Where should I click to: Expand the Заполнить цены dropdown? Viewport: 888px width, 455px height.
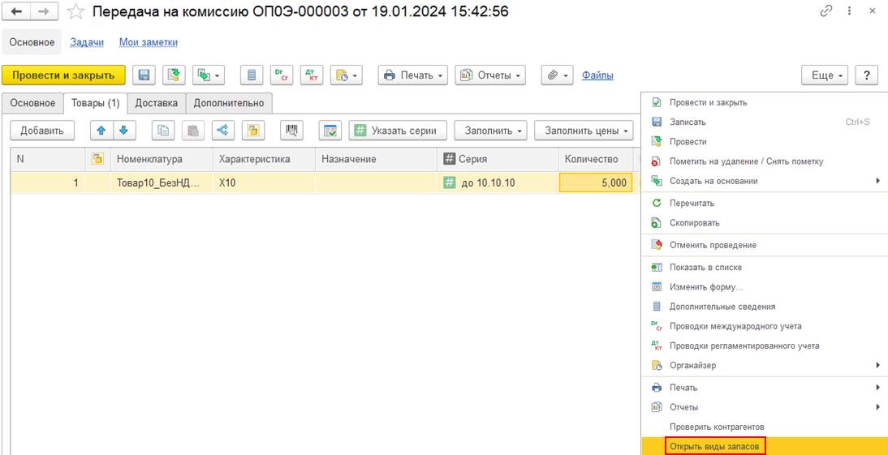tap(584, 131)
